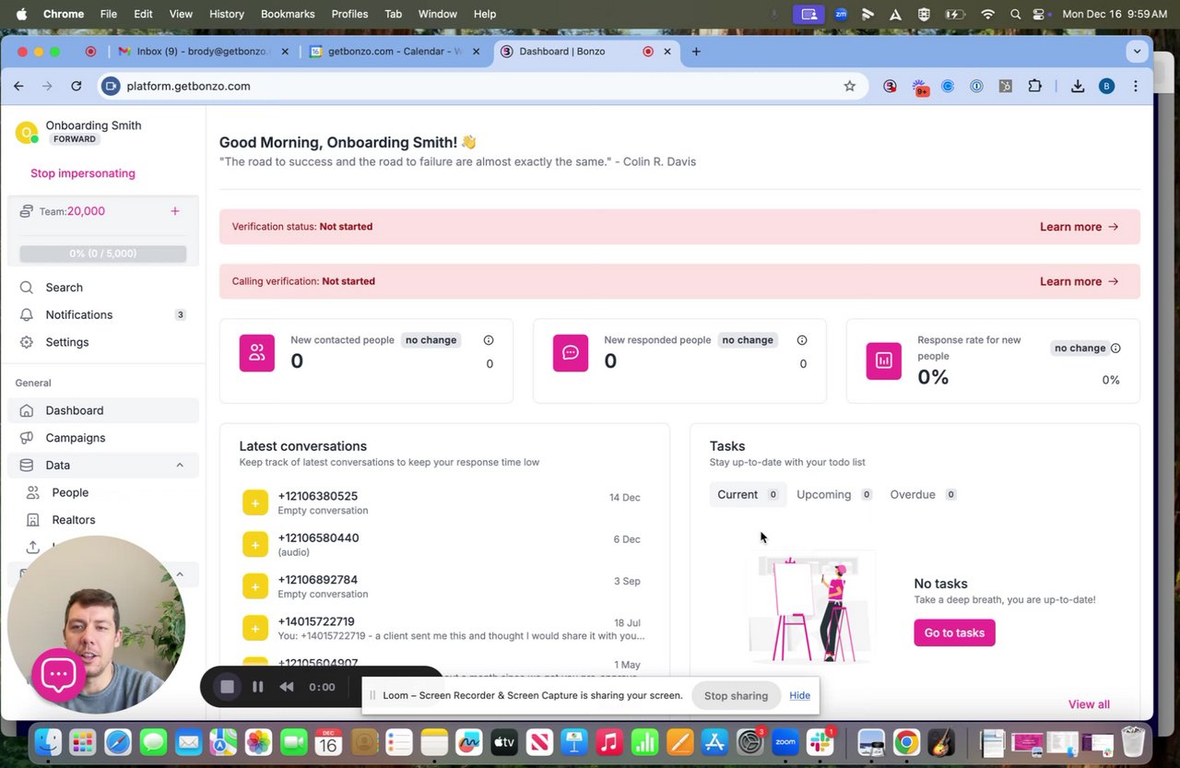Open the History menu
The height and width of the screenshot is (768, 1180).
(227, 14)
